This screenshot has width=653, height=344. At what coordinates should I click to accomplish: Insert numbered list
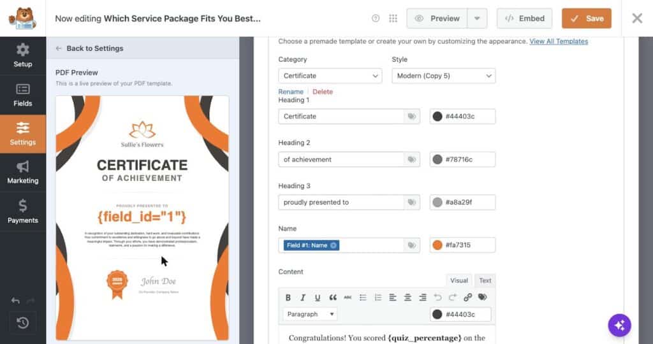tap(378, 297)
